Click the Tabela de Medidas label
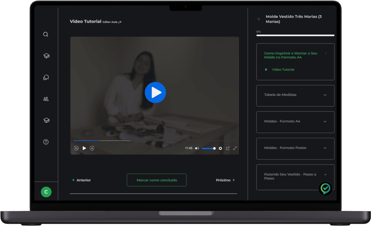Screen dimensions: 371x226 [x=280, y=95]
